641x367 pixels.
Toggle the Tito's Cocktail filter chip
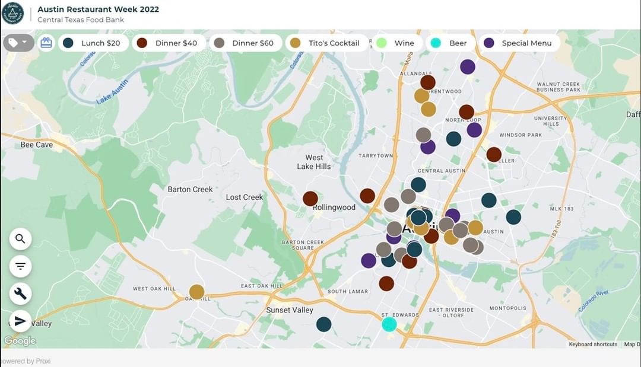326,43
